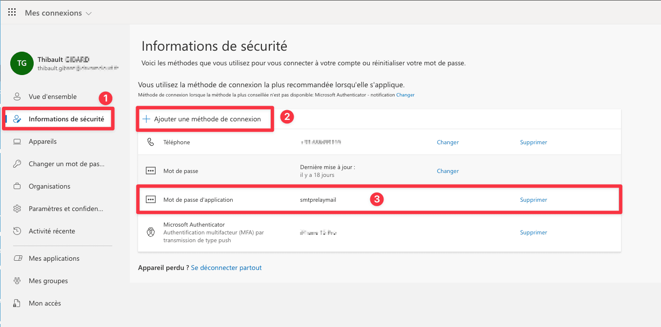This screenshot has height=327, width=661.
Task: Click Changer in the Mot de passe row
Action: (448, 171)
